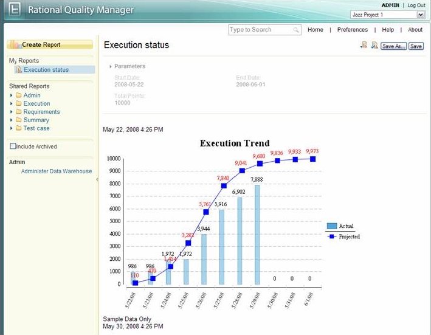431x335 pixels.
Task: Enable the Include Archived checkbox
Action: point(13,147)
